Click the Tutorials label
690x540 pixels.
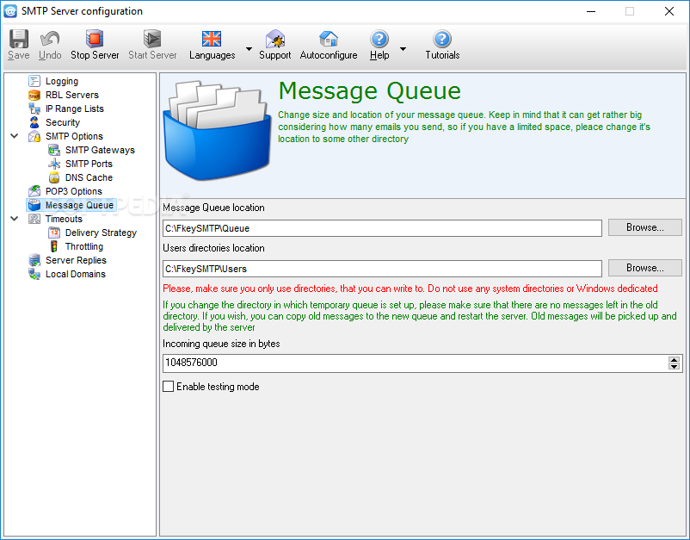(442, 55)
